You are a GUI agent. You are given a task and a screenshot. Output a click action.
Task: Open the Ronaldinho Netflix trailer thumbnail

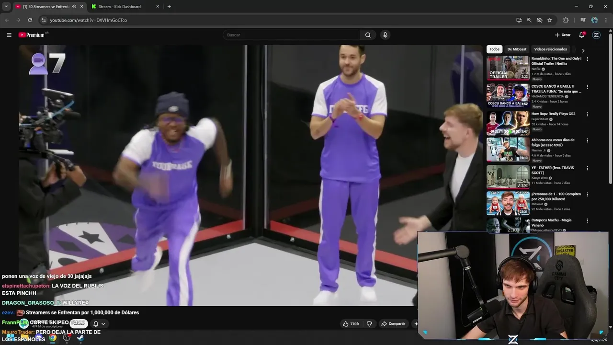[x=508, y=68]
